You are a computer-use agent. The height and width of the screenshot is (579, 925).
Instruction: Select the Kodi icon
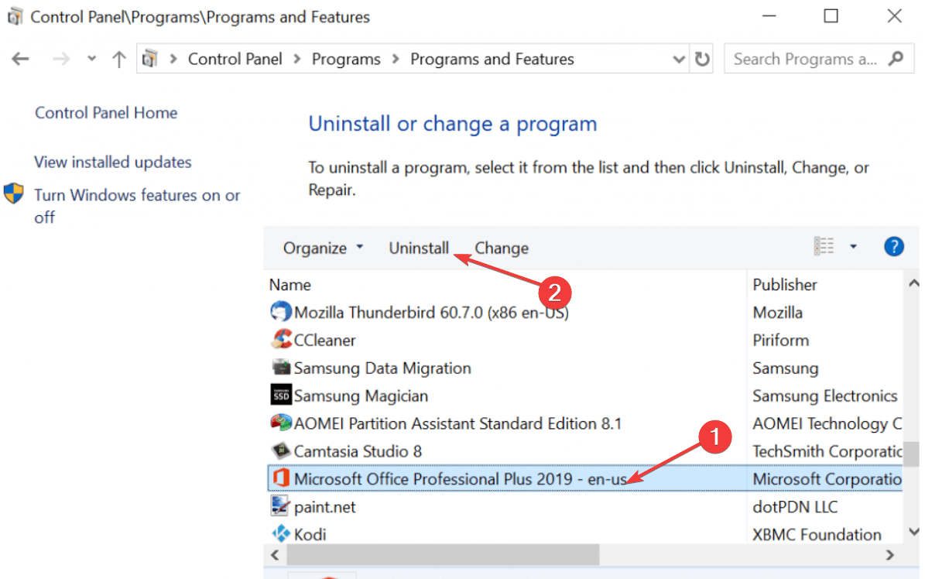click(x=281, y=533)
